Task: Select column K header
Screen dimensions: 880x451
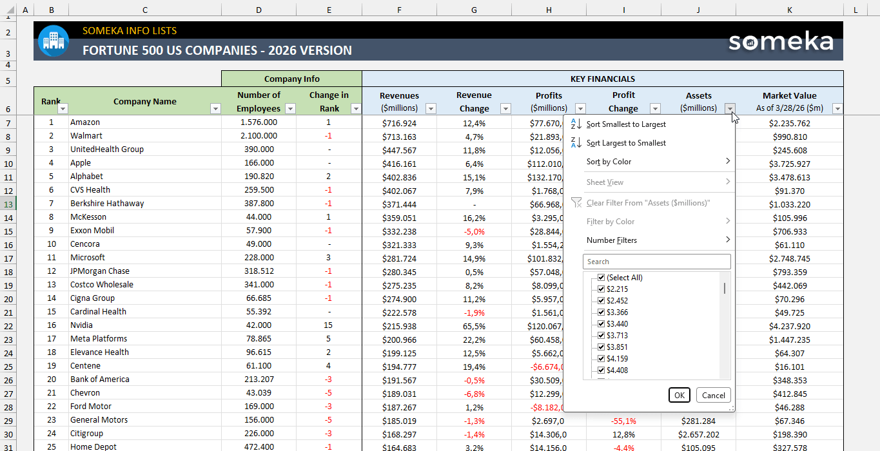Action: pos(790,10)
